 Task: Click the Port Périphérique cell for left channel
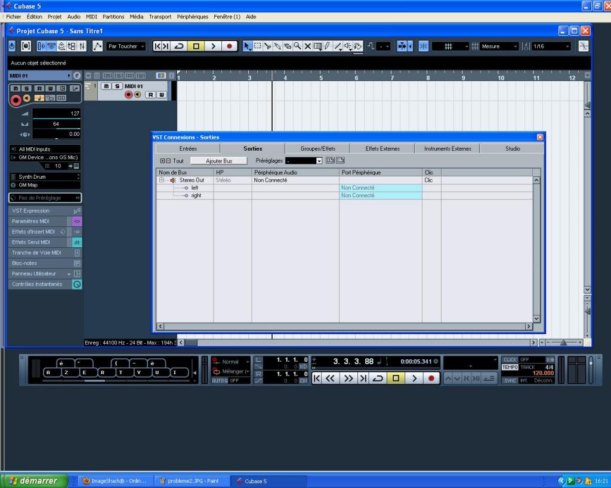coord(380,188)
